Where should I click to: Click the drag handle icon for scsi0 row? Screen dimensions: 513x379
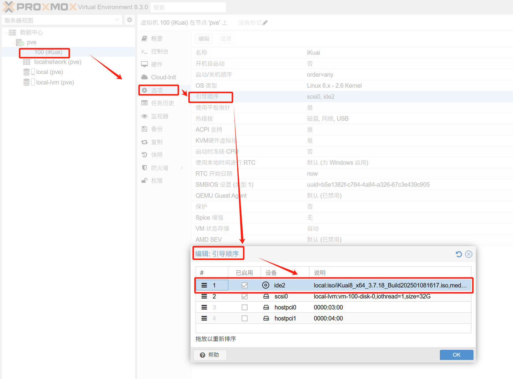pos(204,296)
